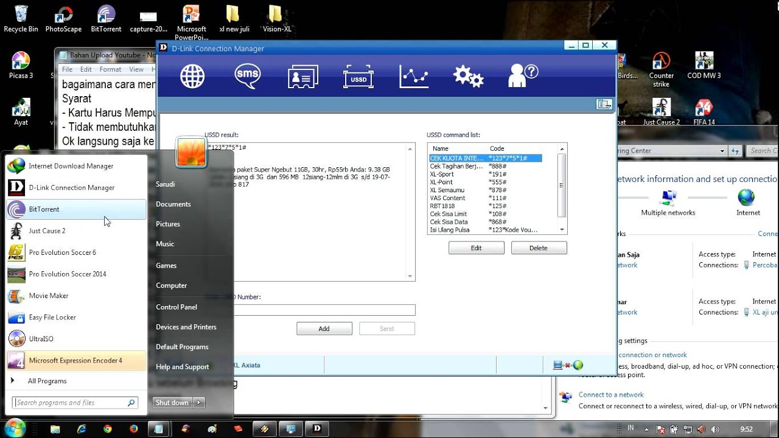The height and width of the screenshot is (438, 779).
Task: Open the SMS section in D-Link Connection Manager
Action: coord(247,76)
